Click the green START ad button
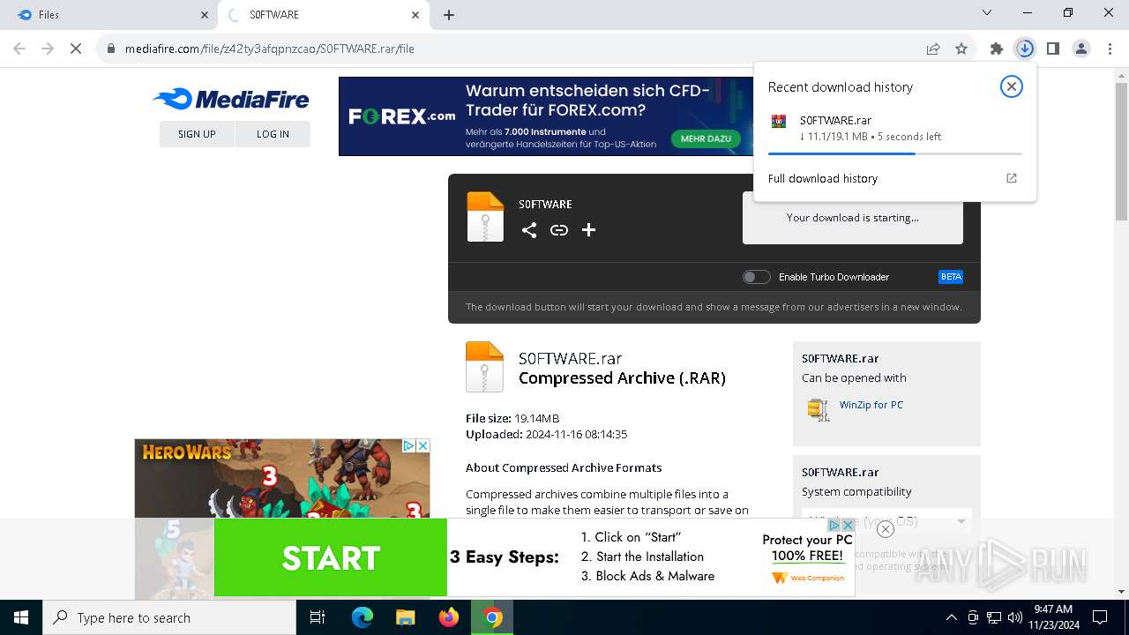Screen dimensions: 1129x635 click(x=331, y=557)
